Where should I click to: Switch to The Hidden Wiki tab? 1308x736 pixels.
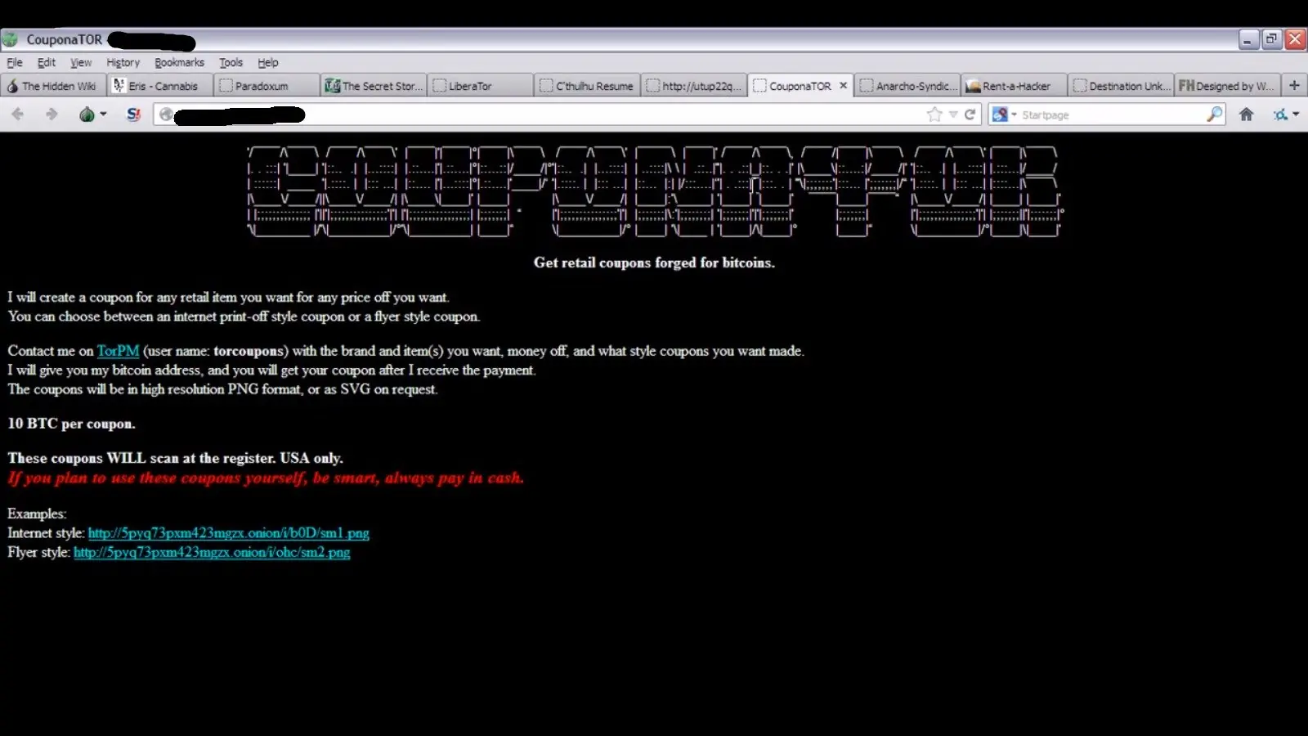pos(53,86)
